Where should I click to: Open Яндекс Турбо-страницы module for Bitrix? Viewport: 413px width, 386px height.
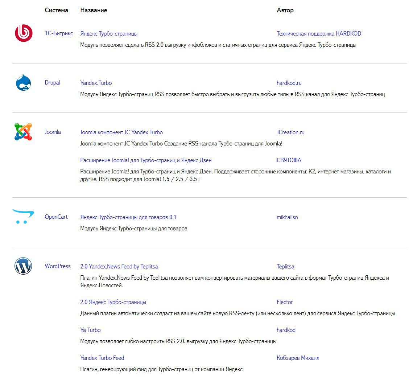click(x=109, y=34)
